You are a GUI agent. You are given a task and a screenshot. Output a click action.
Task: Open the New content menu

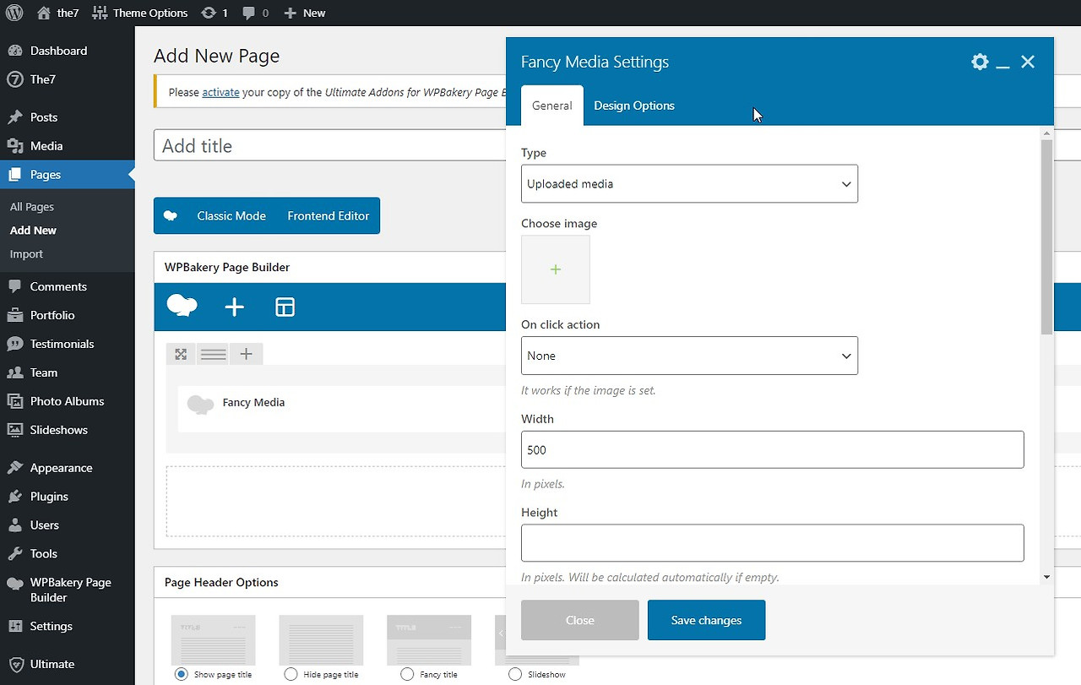pyautogui.click(x=304, y=13)
